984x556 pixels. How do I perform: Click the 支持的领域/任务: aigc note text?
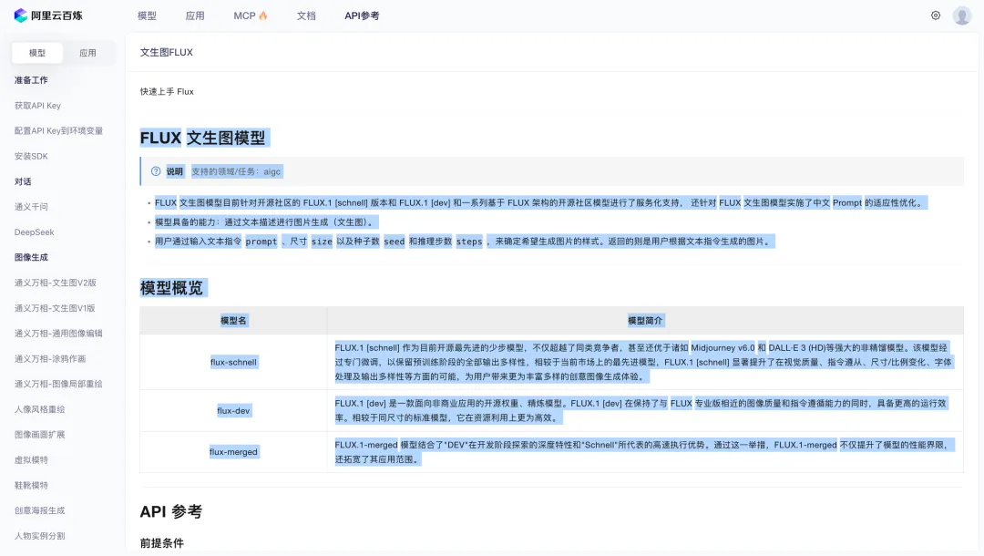tap(236, 171)
